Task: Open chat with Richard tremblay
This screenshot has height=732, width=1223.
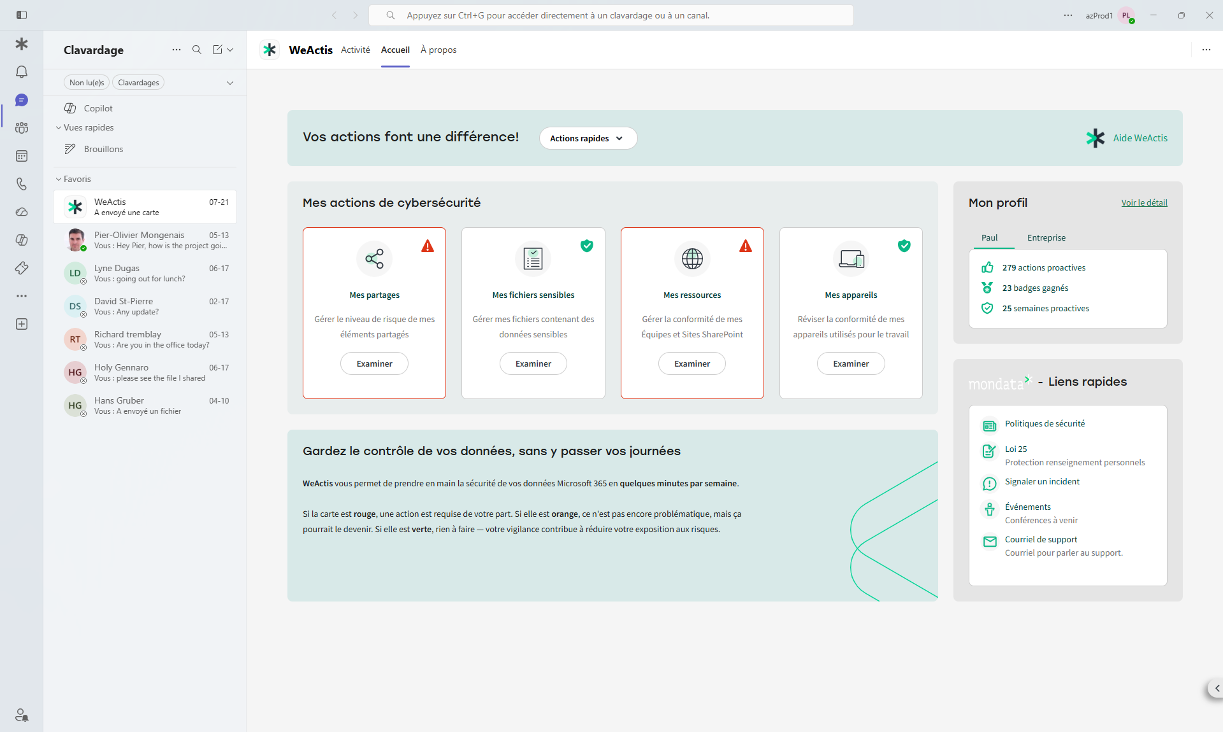Action: pos(145,339)
